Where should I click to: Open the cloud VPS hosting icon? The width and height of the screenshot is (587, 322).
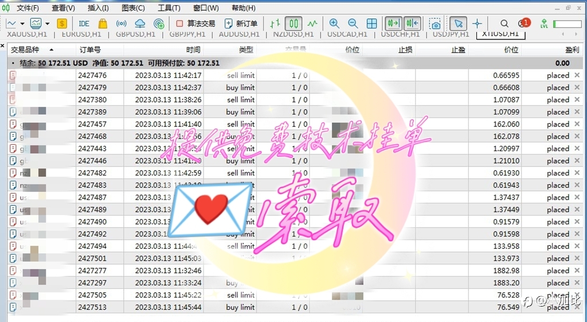(140, 23)
